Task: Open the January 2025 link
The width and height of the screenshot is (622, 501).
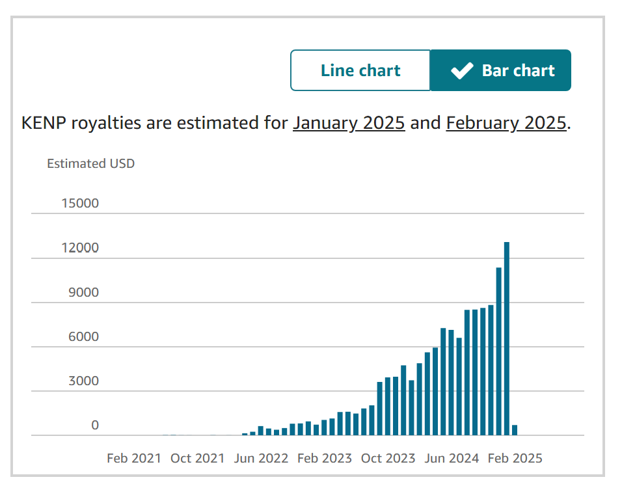Action: [349, 123]
